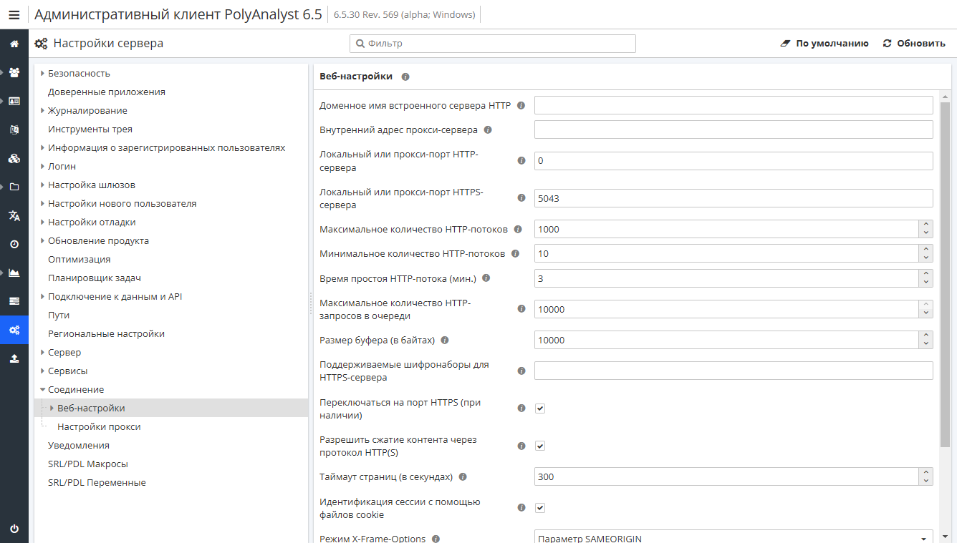Show info for Поддерживаемые шифронаборы

tap(521, 371)
